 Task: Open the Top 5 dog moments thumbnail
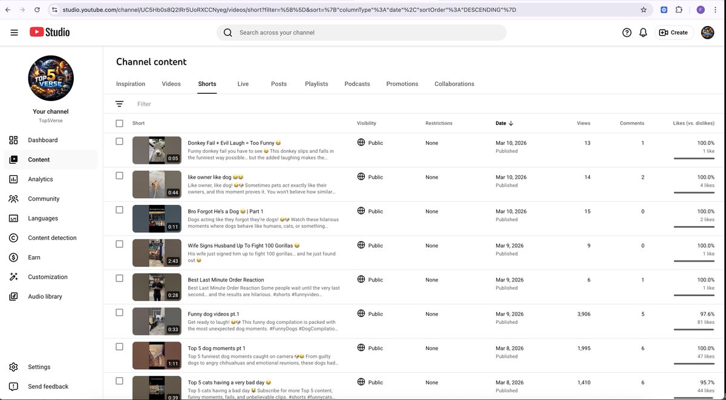(x=157, y=355)
